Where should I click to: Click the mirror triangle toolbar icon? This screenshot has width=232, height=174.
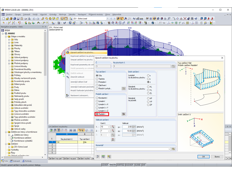click(x=181, y=19)
